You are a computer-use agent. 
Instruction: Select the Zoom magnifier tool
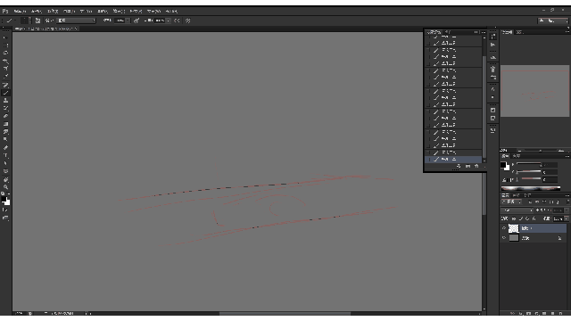click(x=5, y=187)
